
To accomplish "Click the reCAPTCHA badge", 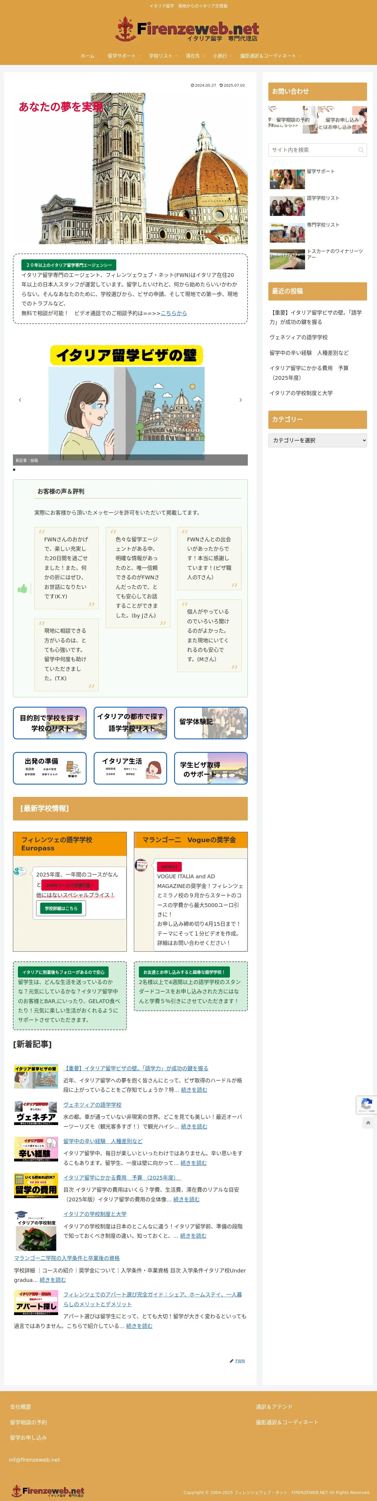I will point(366,1105).
